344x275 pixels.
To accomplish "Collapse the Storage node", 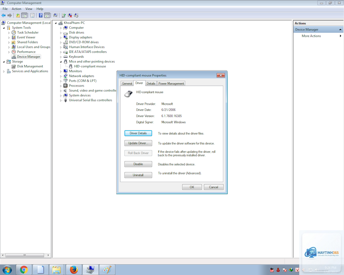I will click(4, 62).
